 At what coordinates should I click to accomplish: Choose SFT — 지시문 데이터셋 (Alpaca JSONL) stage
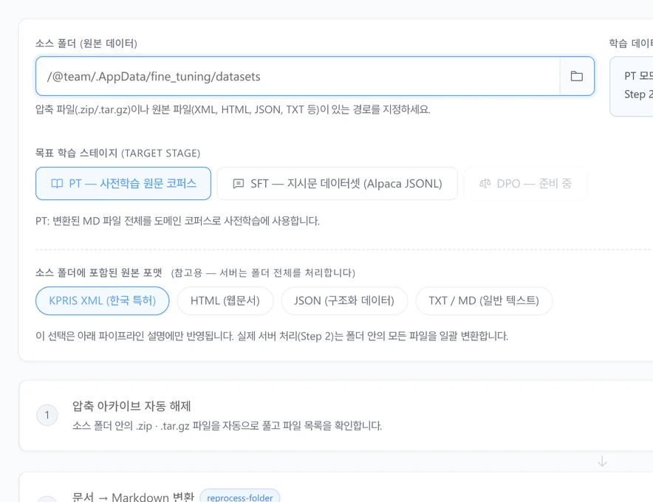tap(338, 184)
